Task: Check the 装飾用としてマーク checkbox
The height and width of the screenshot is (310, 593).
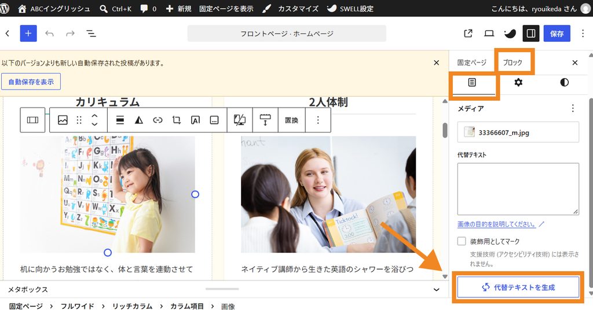Action: pos(462,241)
